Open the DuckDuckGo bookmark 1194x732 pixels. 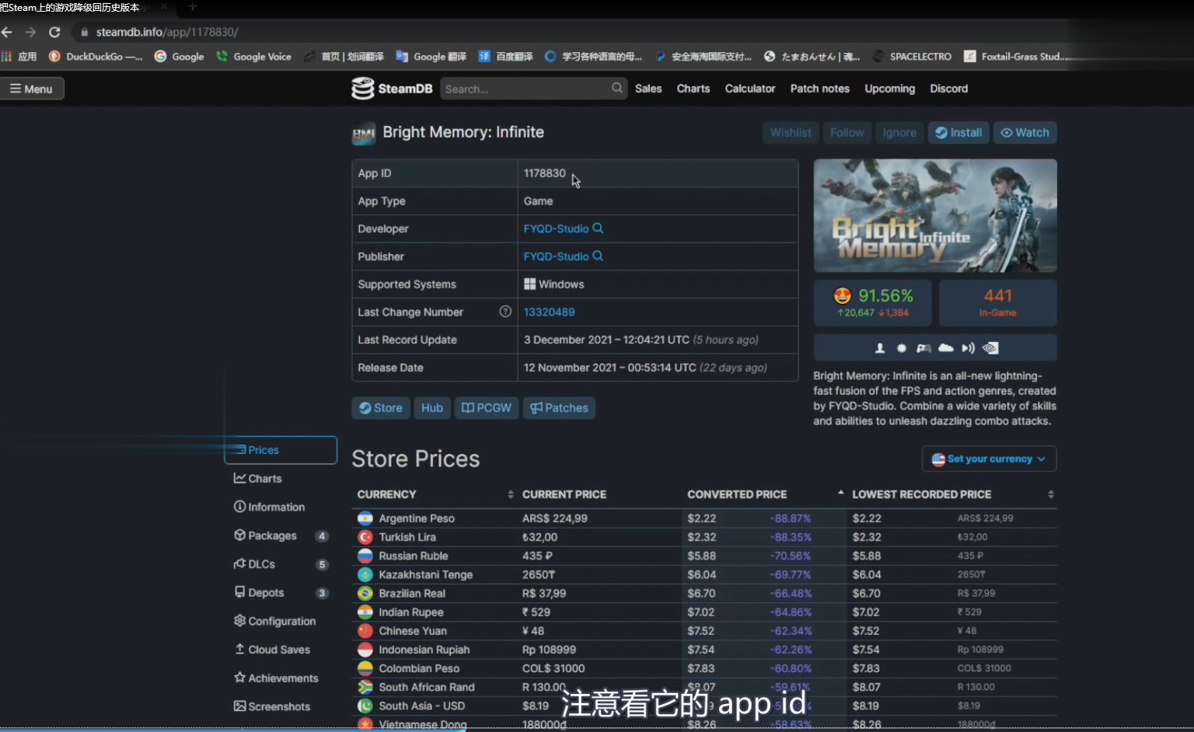tap(96, 56)
